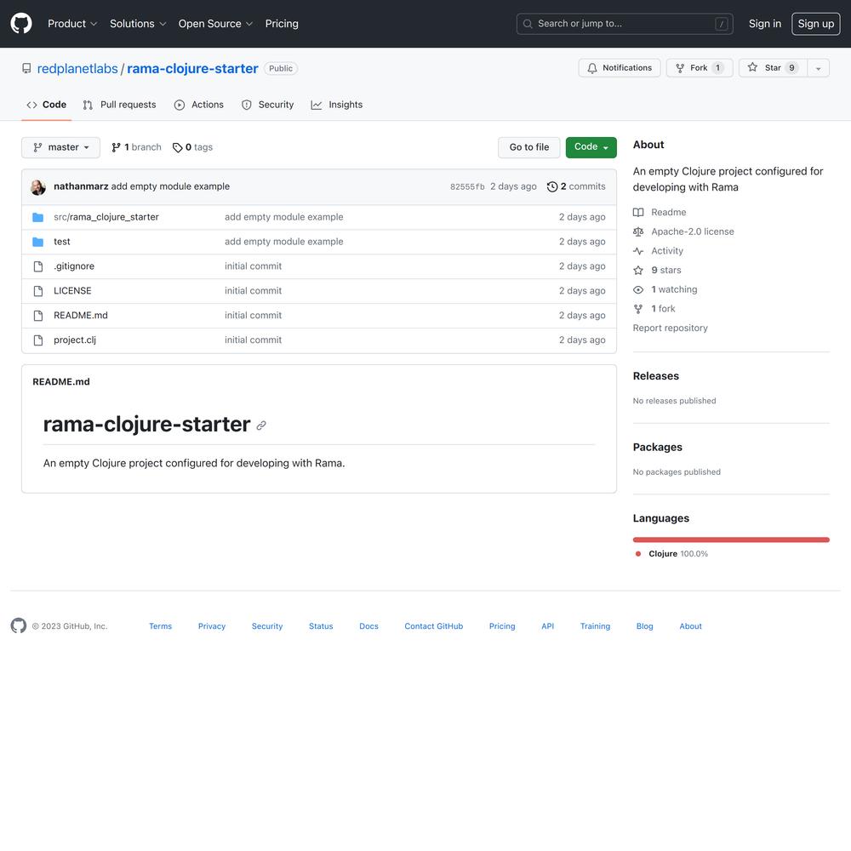This screenshot has height=851, width=851.
Task: Open the .gitignore file name
Action: tap(74, 266)
